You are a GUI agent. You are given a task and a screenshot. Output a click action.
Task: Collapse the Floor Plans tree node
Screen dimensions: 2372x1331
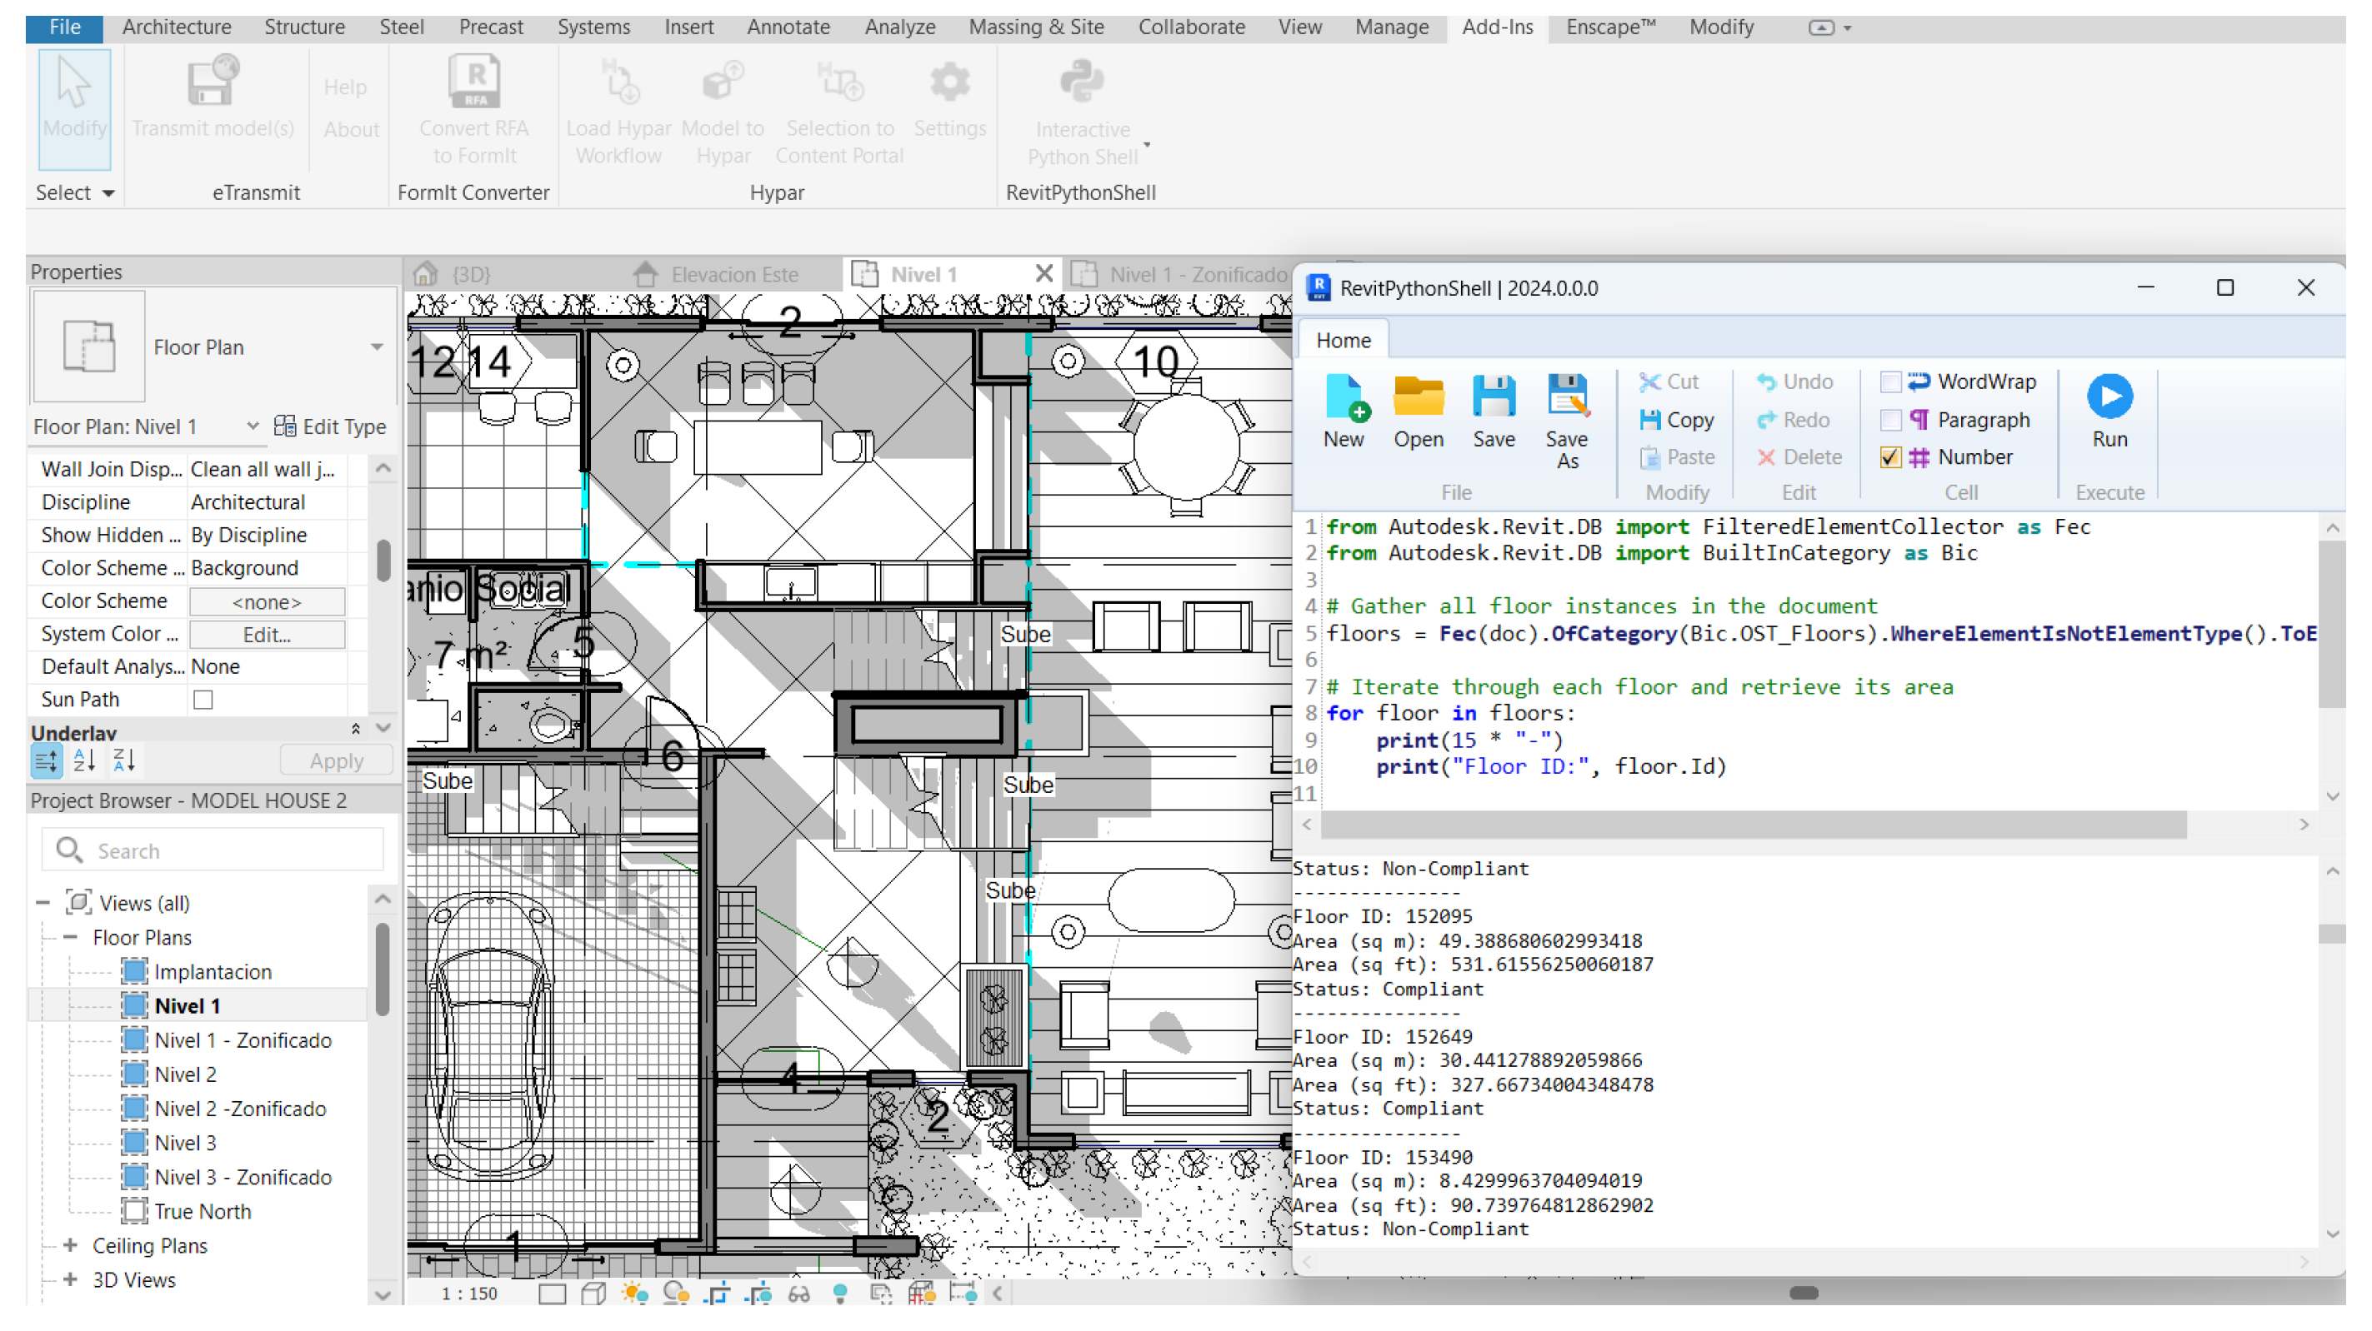tap(70, 937)
